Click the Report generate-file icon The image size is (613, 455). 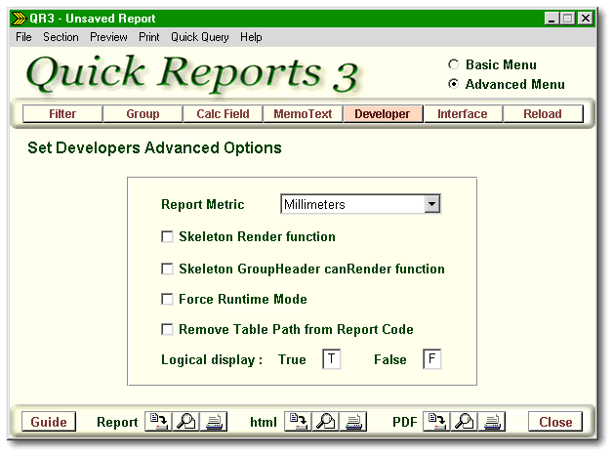(159, 422)
